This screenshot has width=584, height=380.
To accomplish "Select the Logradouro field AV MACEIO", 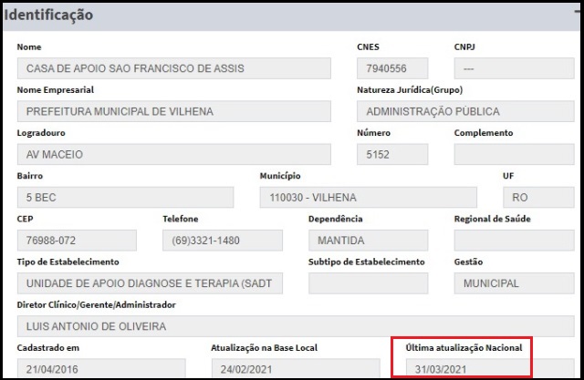I will (x=173, y=155).
